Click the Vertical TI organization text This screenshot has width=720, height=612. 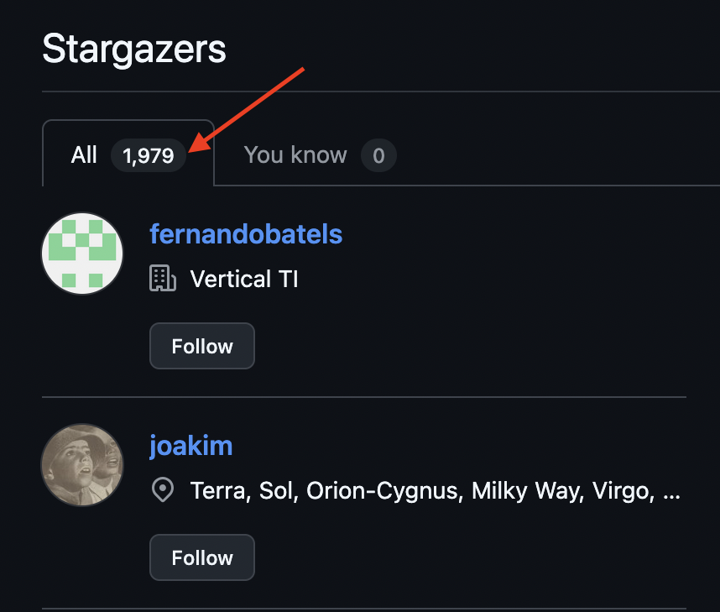point(244,279)
